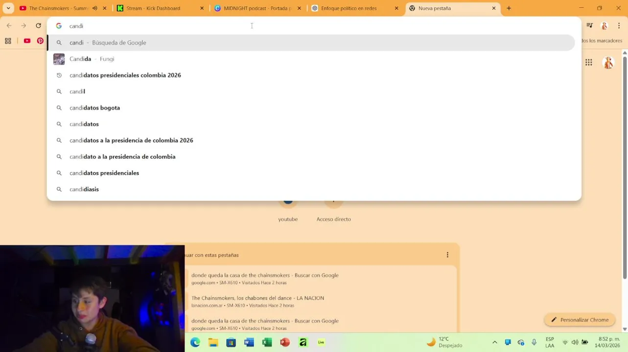This screenshot has width=628, height=352.
Task: Open the weather widget showing 12°C Despejado
Action: (445, 342)
